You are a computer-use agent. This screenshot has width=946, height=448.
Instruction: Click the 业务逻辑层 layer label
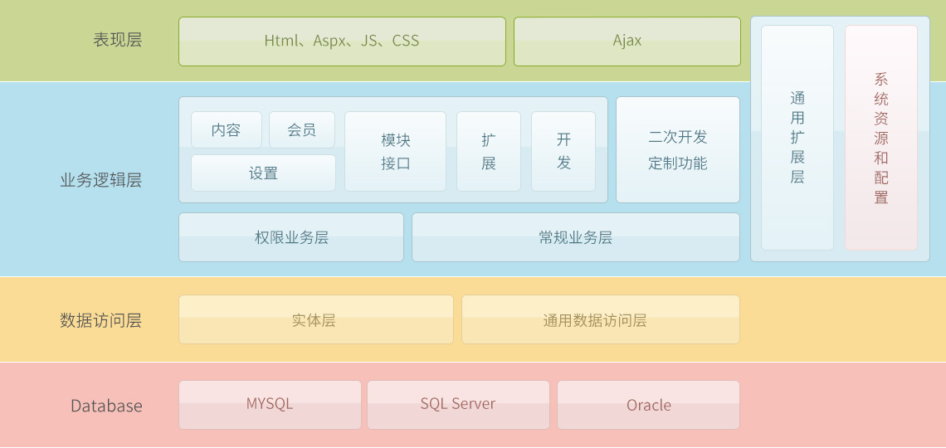coord(100,180)
